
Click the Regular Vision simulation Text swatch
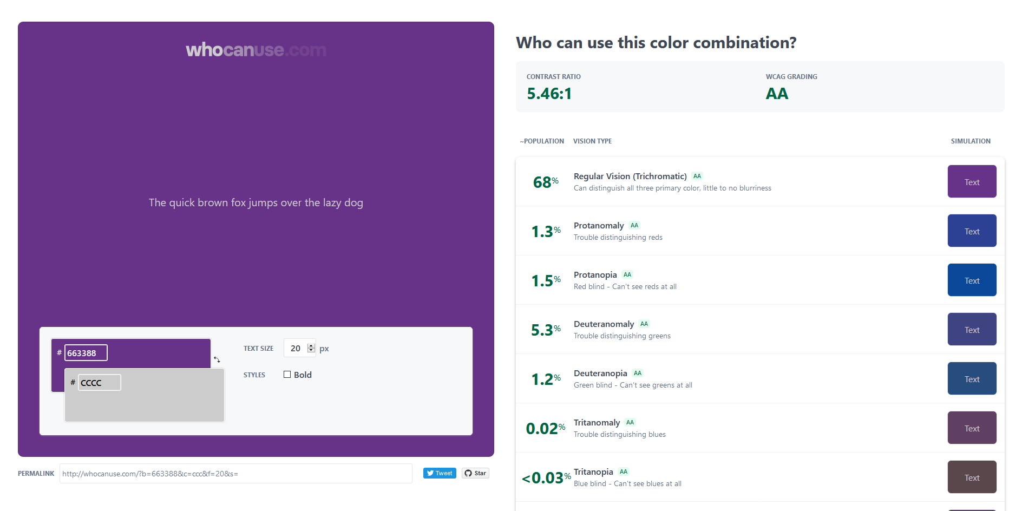pyautogui.click(x=972, y=182)
